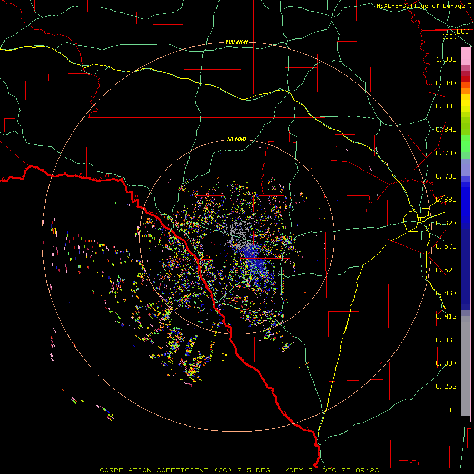Click the 0.787 color scale label
Screen dimensions: 474x474
click(x=446, y=153)
